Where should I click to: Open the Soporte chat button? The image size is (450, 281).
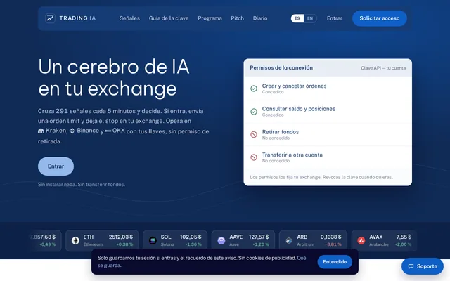(x=423, y=266)
